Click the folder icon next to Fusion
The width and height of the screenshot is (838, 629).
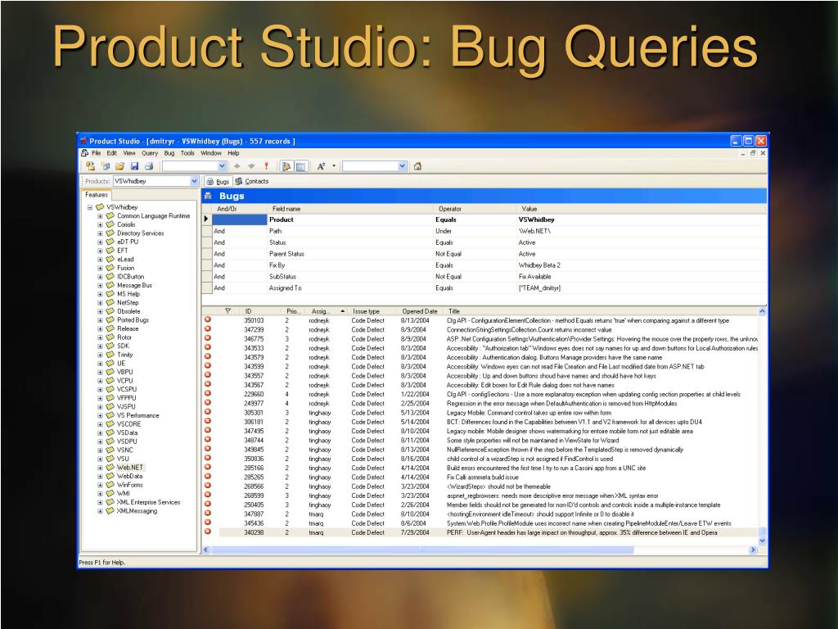(x=110, y=268)
